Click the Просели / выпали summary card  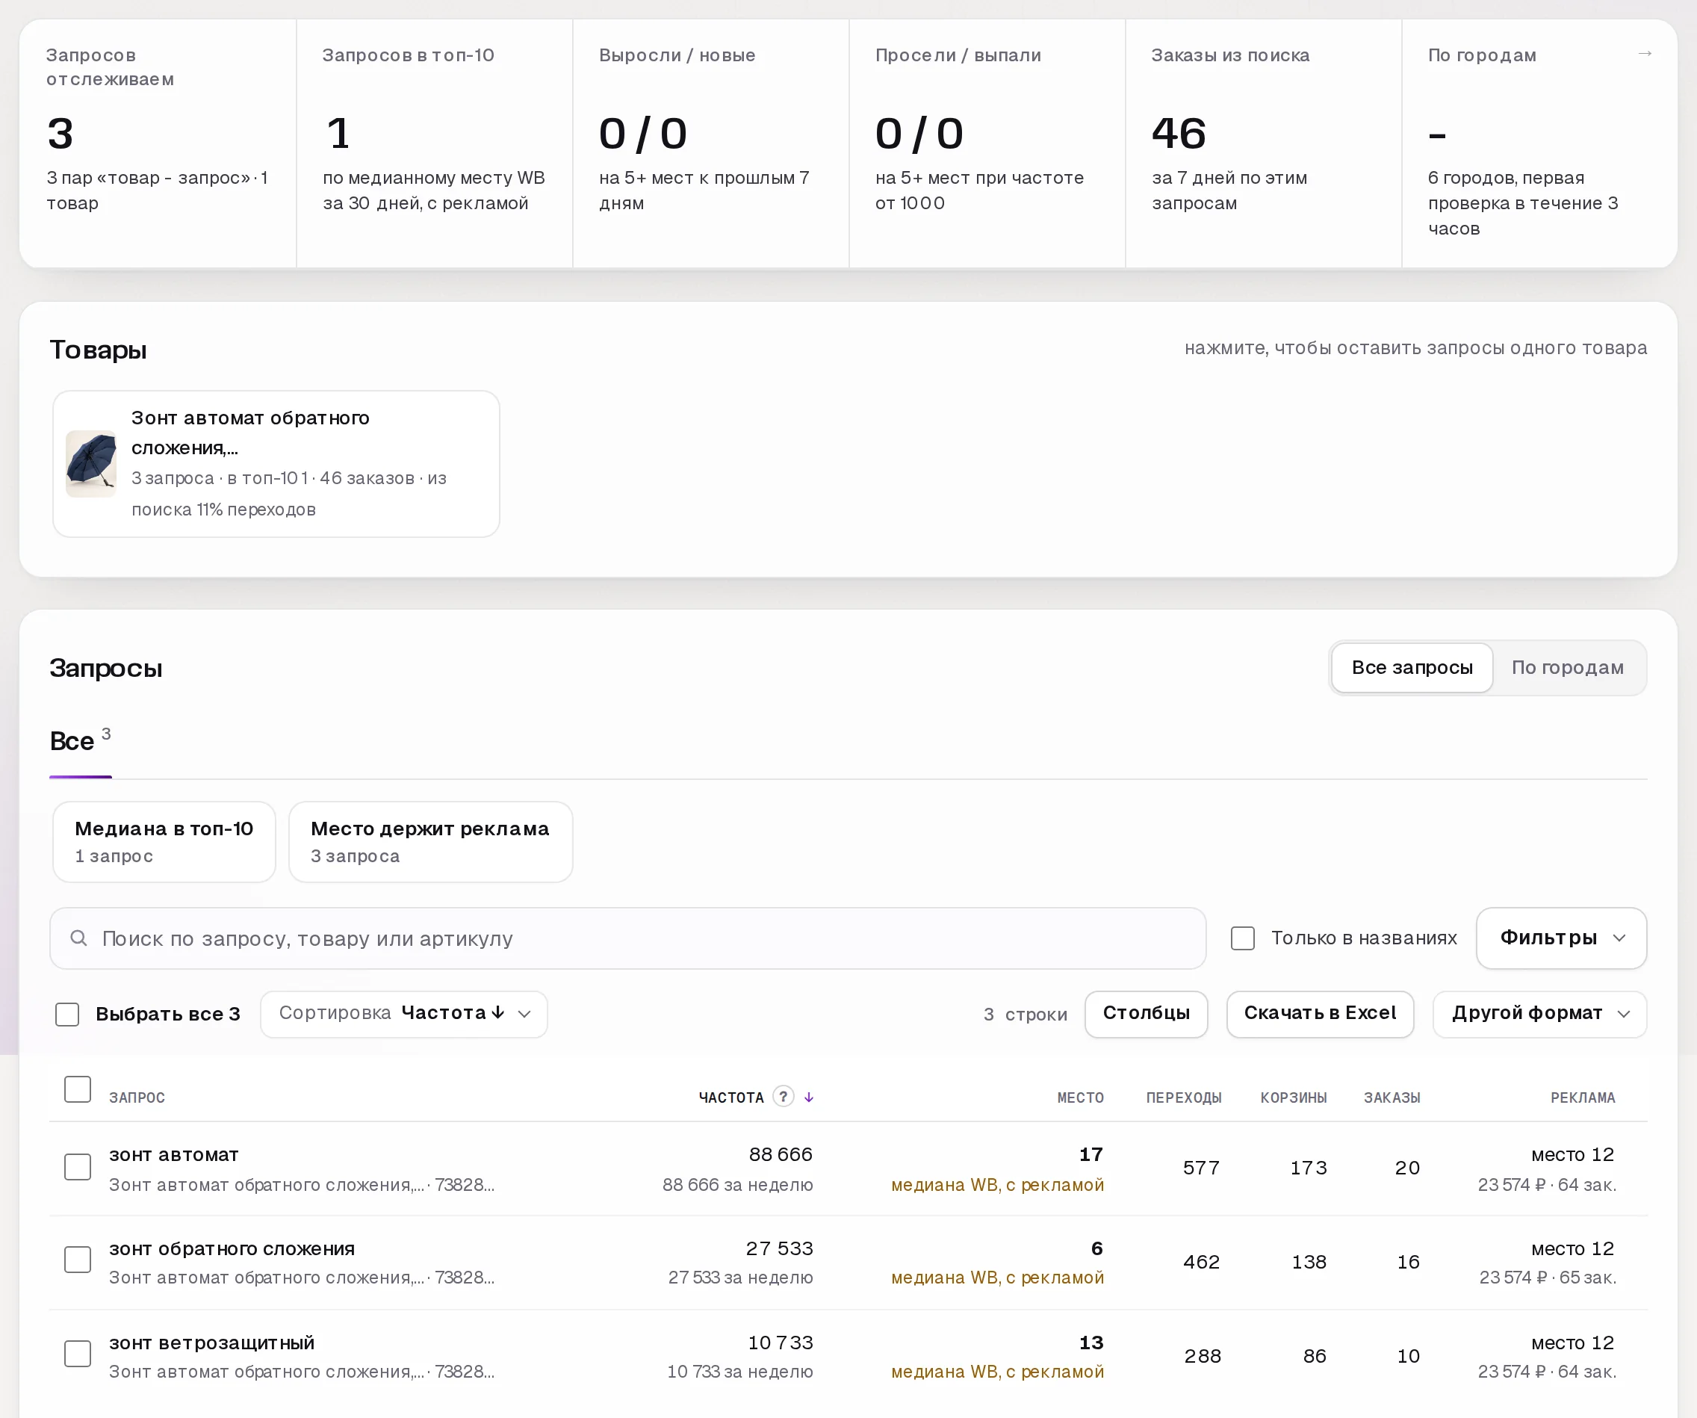pos(987,143)
